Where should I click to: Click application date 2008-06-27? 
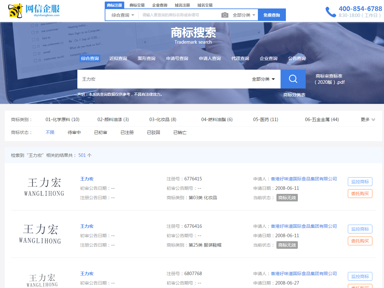287,283
